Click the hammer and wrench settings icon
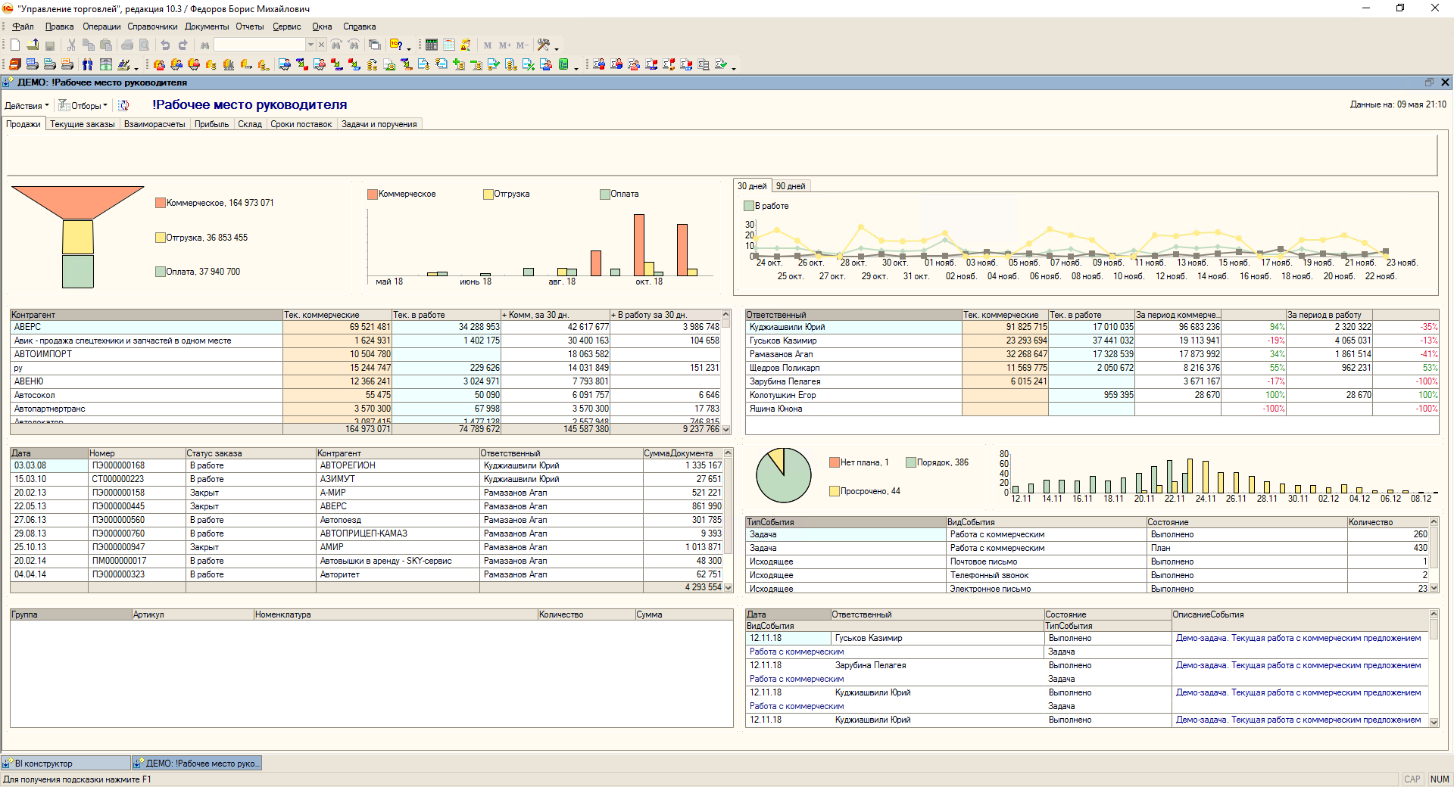 click(x=543, y=45)
